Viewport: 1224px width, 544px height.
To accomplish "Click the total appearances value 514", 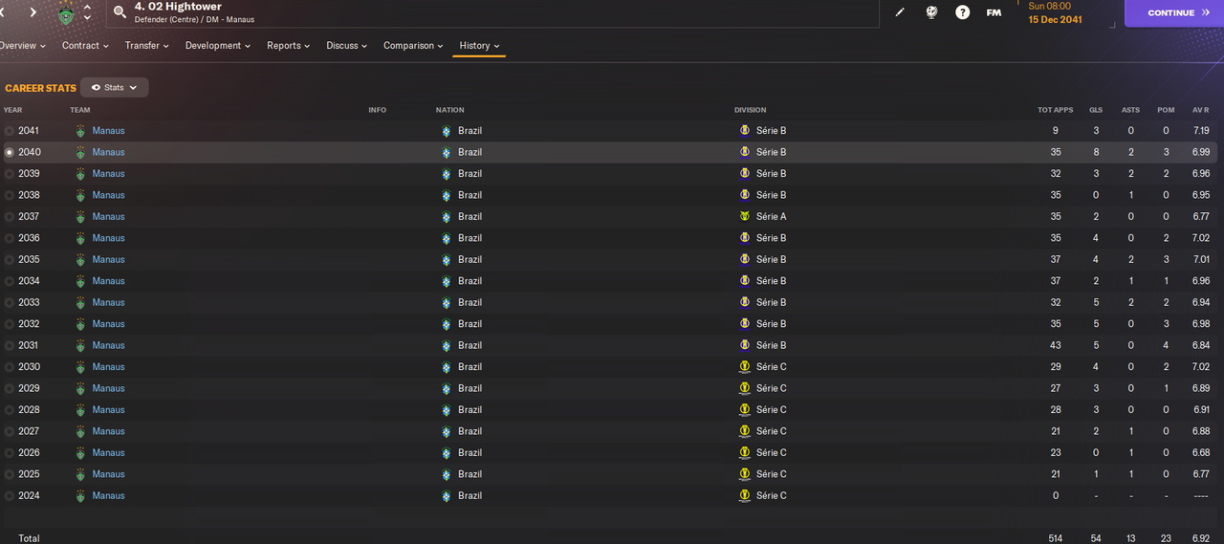I will coord(1056,538).
